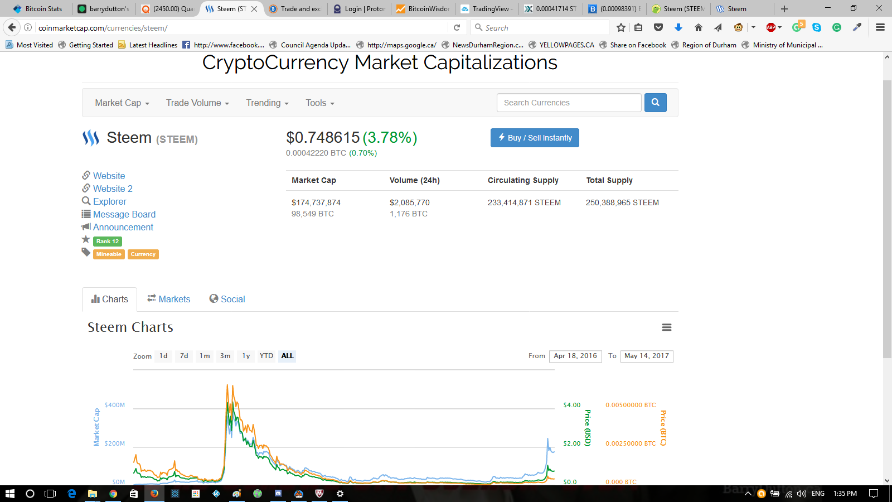Screen dimensions: 892x502
Task: Expand the Market Cap dropdown menu
Action: (122, 103)
